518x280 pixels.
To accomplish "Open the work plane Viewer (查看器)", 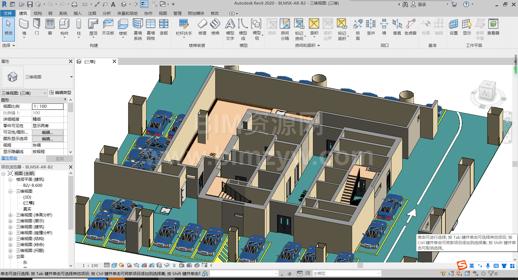I will click(493, 27).
